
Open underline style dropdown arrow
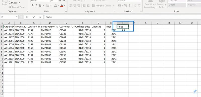(43, 5)
